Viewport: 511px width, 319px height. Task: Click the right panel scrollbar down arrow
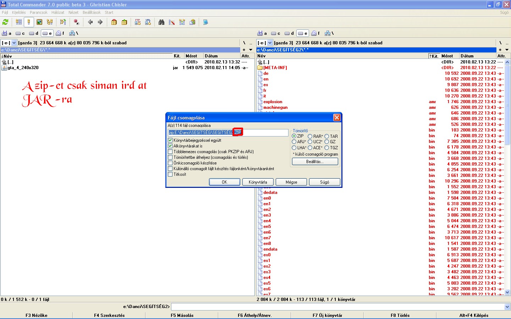coord(507,292)
